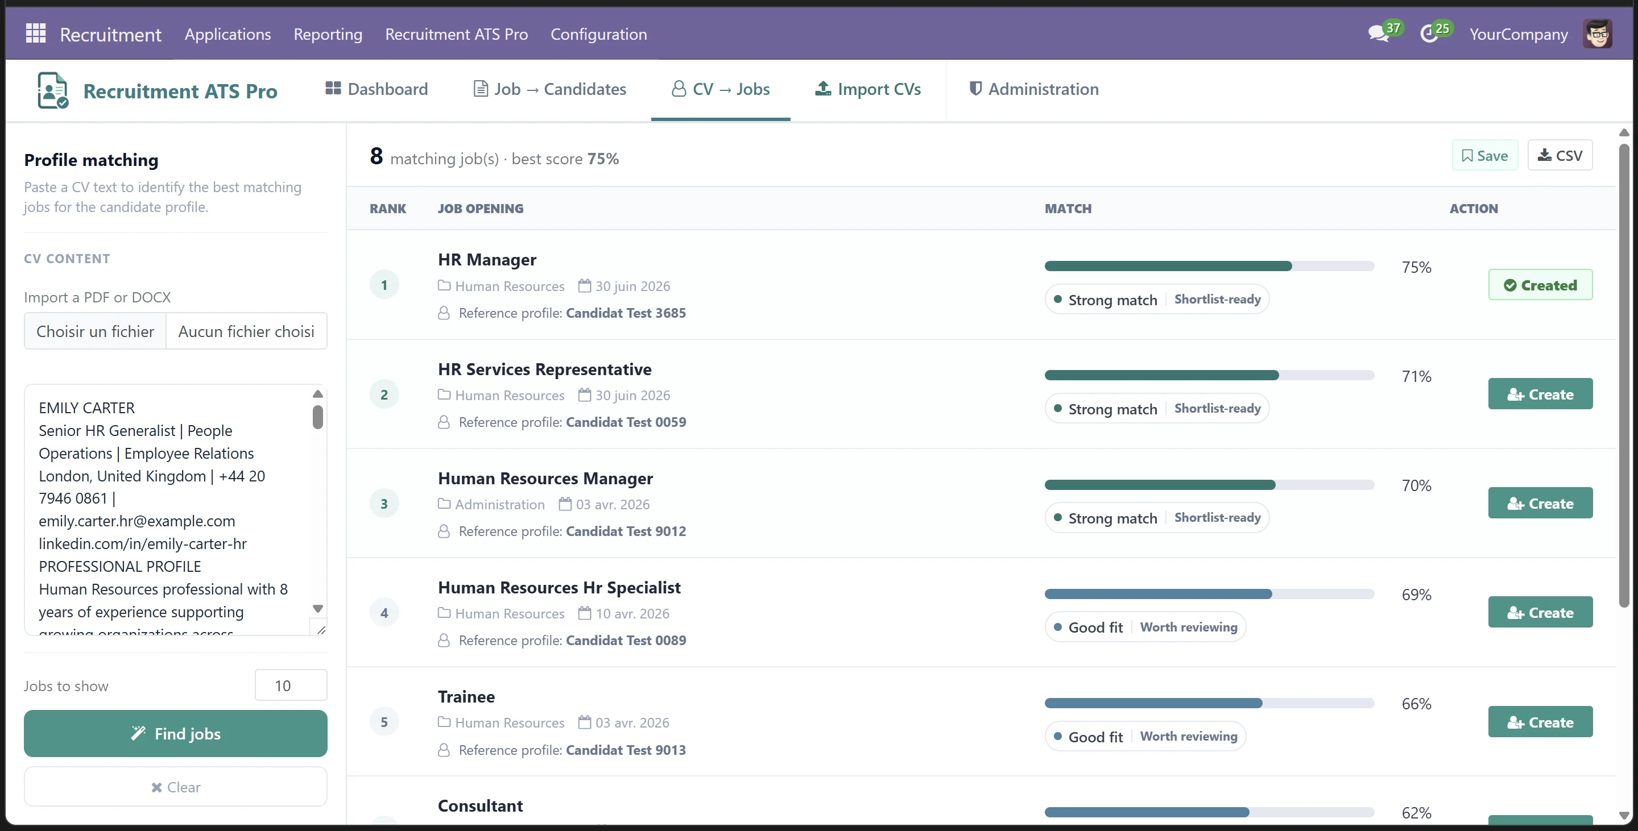Open the Applications menu
The image size is (1638, 831).
click(227, 34)
